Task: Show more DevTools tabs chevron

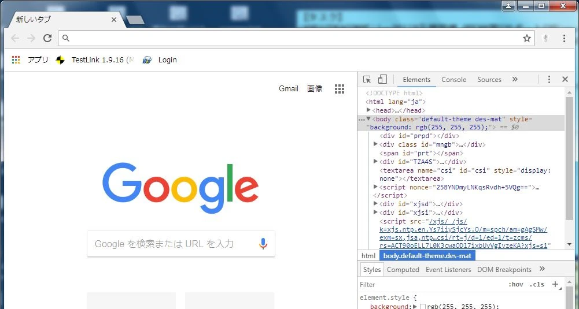Action: (x=515, y=79)
